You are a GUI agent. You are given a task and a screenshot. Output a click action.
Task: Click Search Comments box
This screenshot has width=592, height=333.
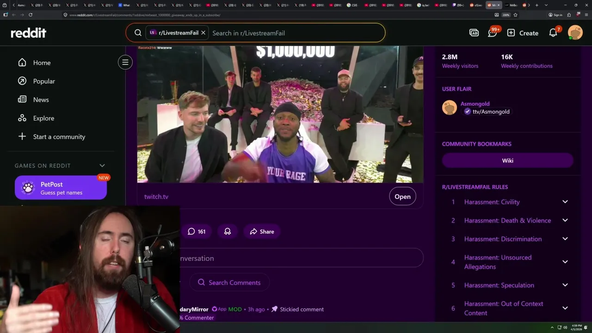[x=229, y=283]
